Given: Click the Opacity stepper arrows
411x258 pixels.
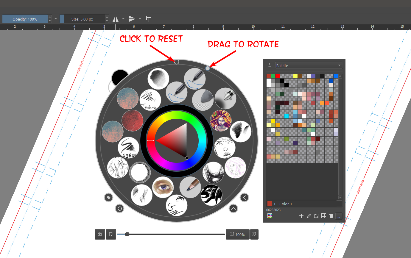Looking at the screenshot, I should click(50, 19).
